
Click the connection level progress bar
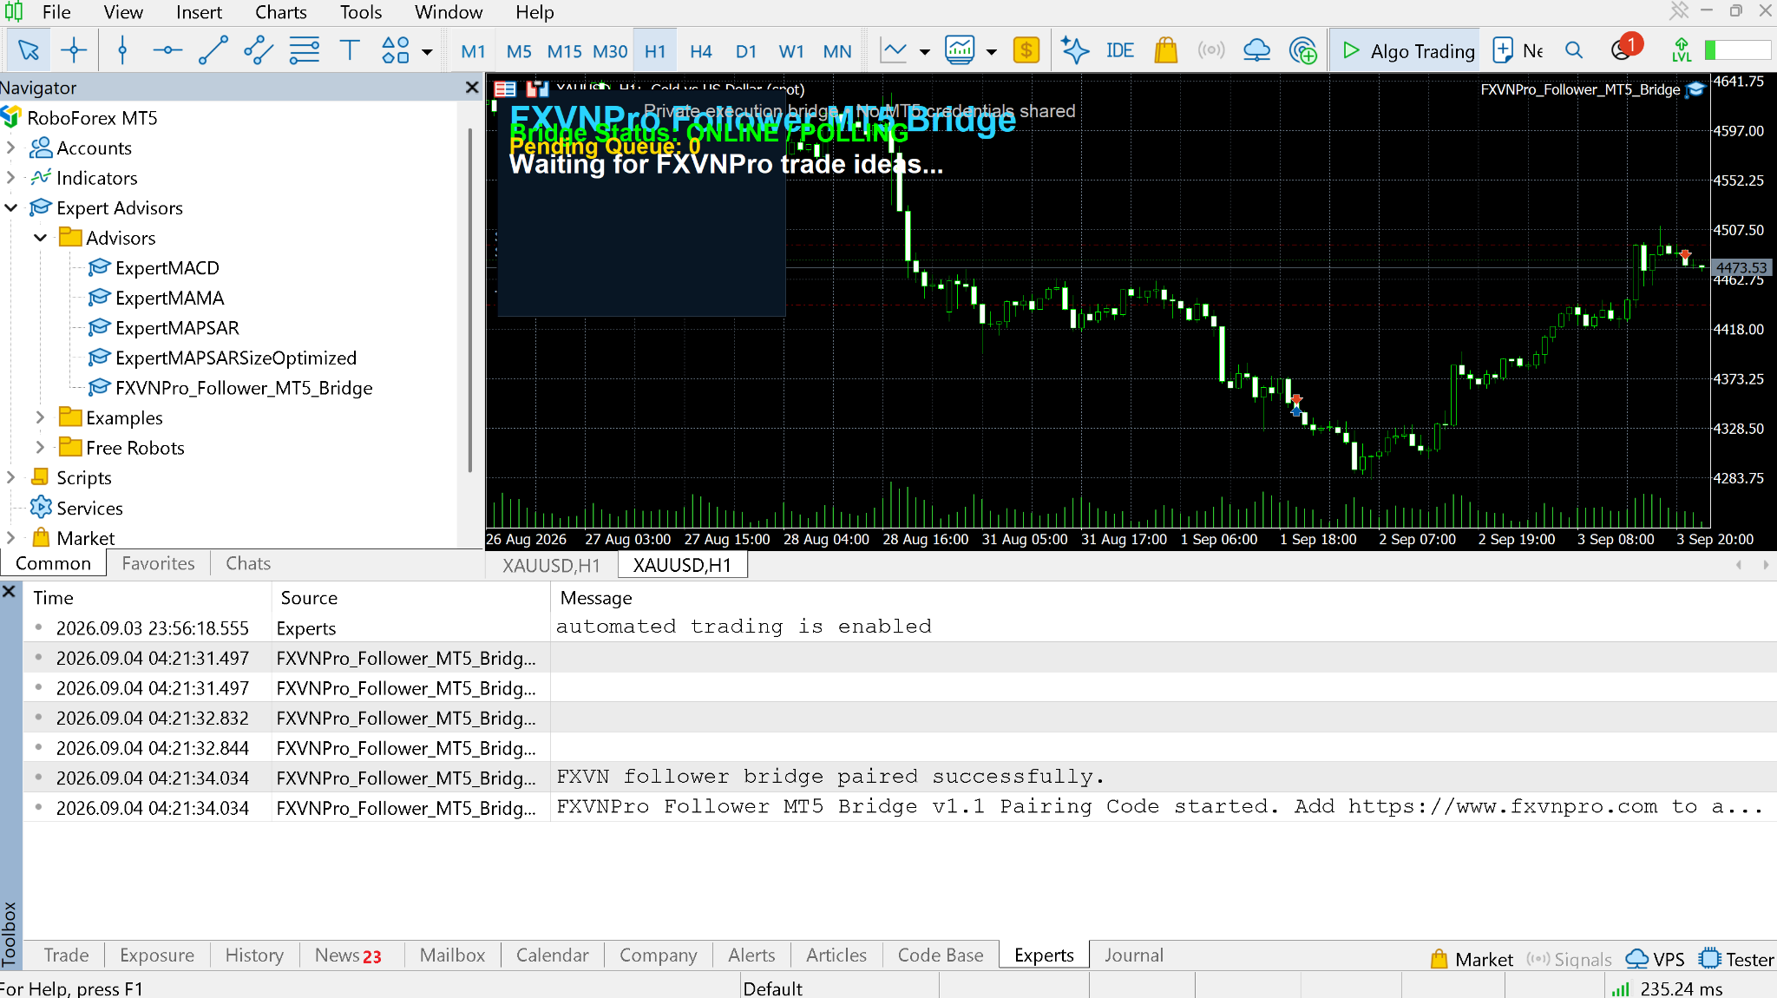coord(1738,50)
